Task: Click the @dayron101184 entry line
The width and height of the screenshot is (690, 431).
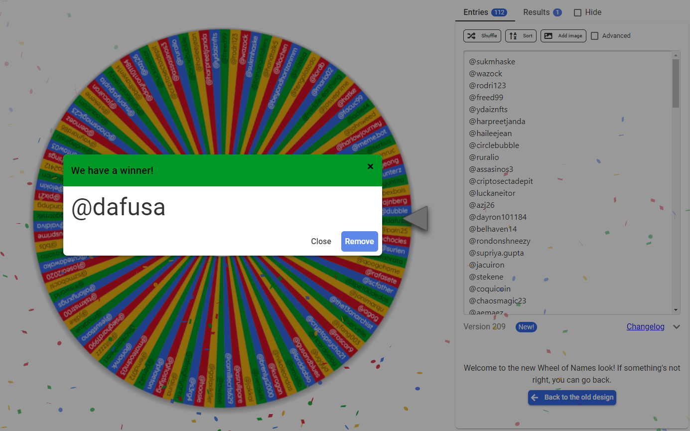Action: pos(498,217)
